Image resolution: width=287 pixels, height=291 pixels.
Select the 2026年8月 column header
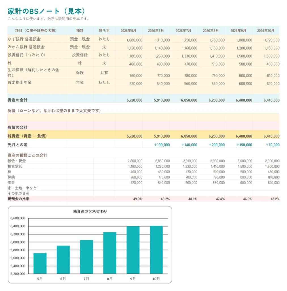point(211,31)
